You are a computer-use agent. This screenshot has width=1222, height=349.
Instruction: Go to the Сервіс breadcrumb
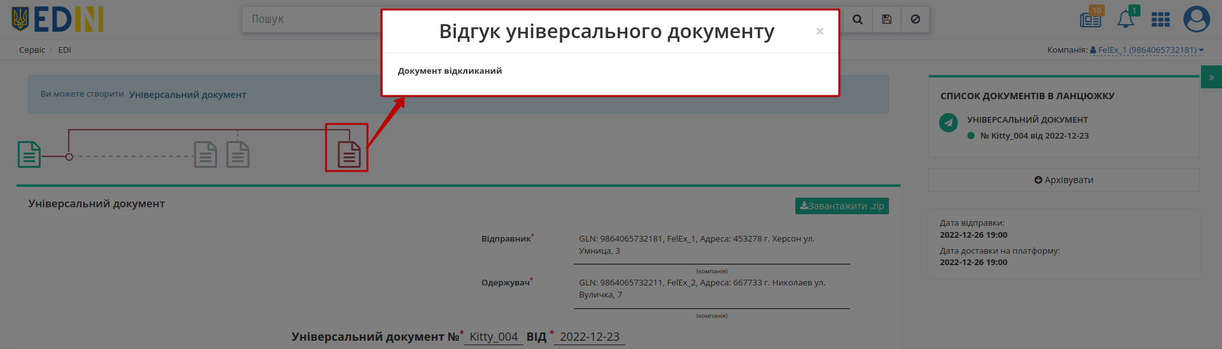(32, 50)
